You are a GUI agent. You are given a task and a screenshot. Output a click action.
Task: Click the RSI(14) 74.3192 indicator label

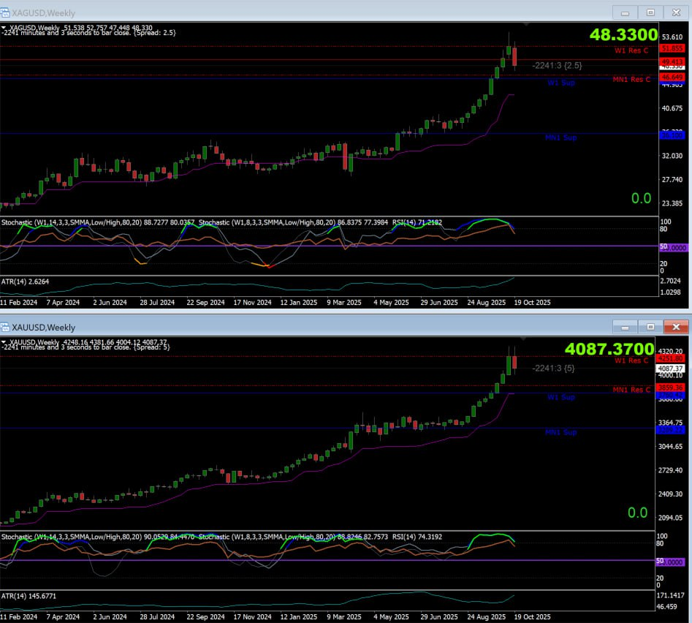tap(417, 537)
